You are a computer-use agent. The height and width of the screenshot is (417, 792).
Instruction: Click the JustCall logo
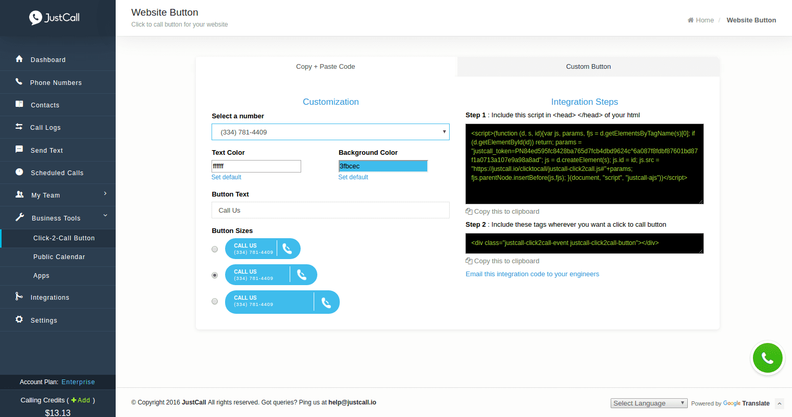pyautogui.click(x=55, y=18)
